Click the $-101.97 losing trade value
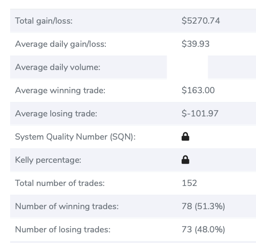 coord(200,114)
